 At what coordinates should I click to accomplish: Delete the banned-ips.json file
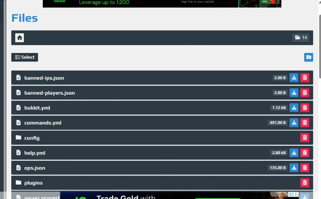305,78
